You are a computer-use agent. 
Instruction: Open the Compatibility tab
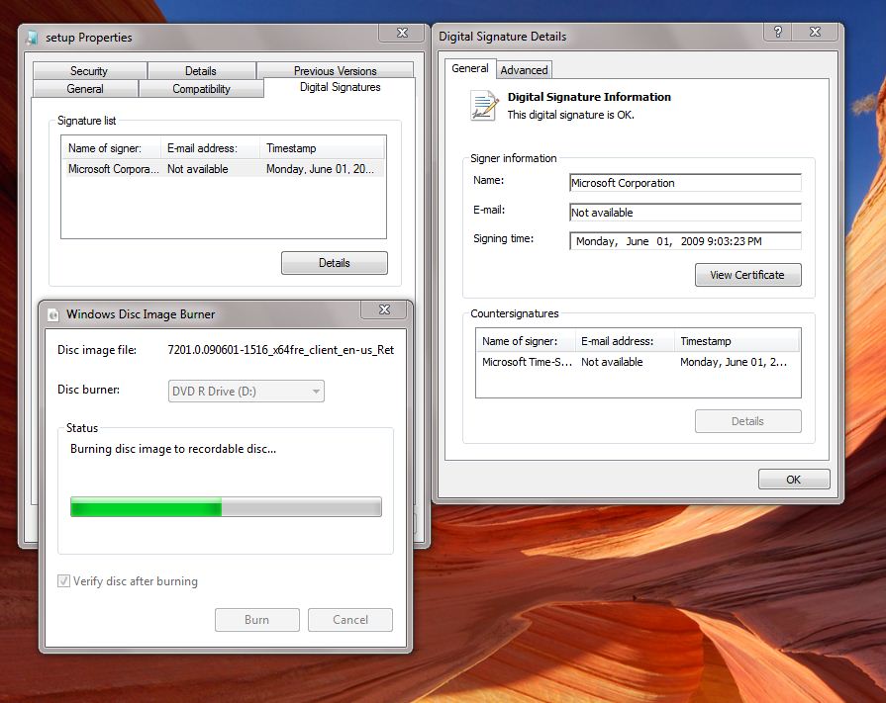point(201,89)
